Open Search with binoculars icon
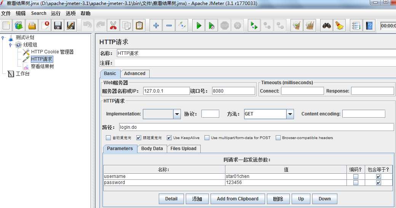The image size is (396, 208). 327,26
